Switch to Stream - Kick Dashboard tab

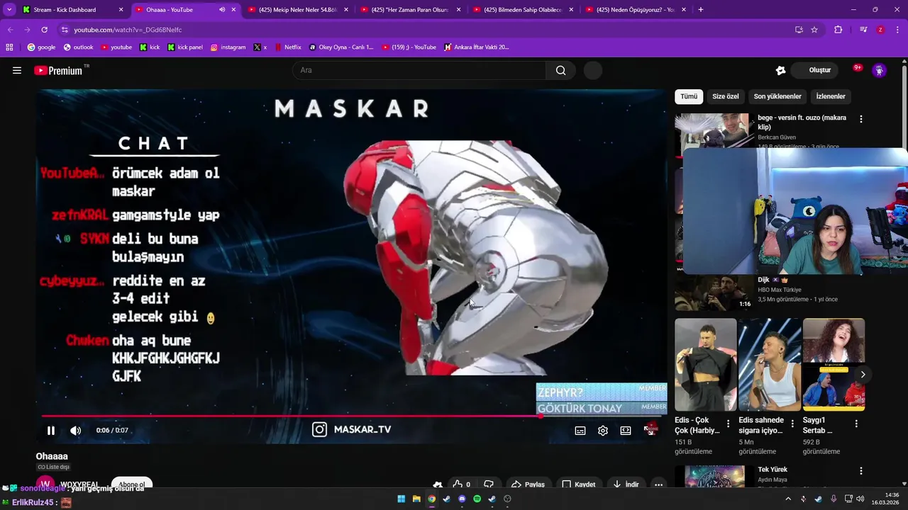click(x=73, y=10)
